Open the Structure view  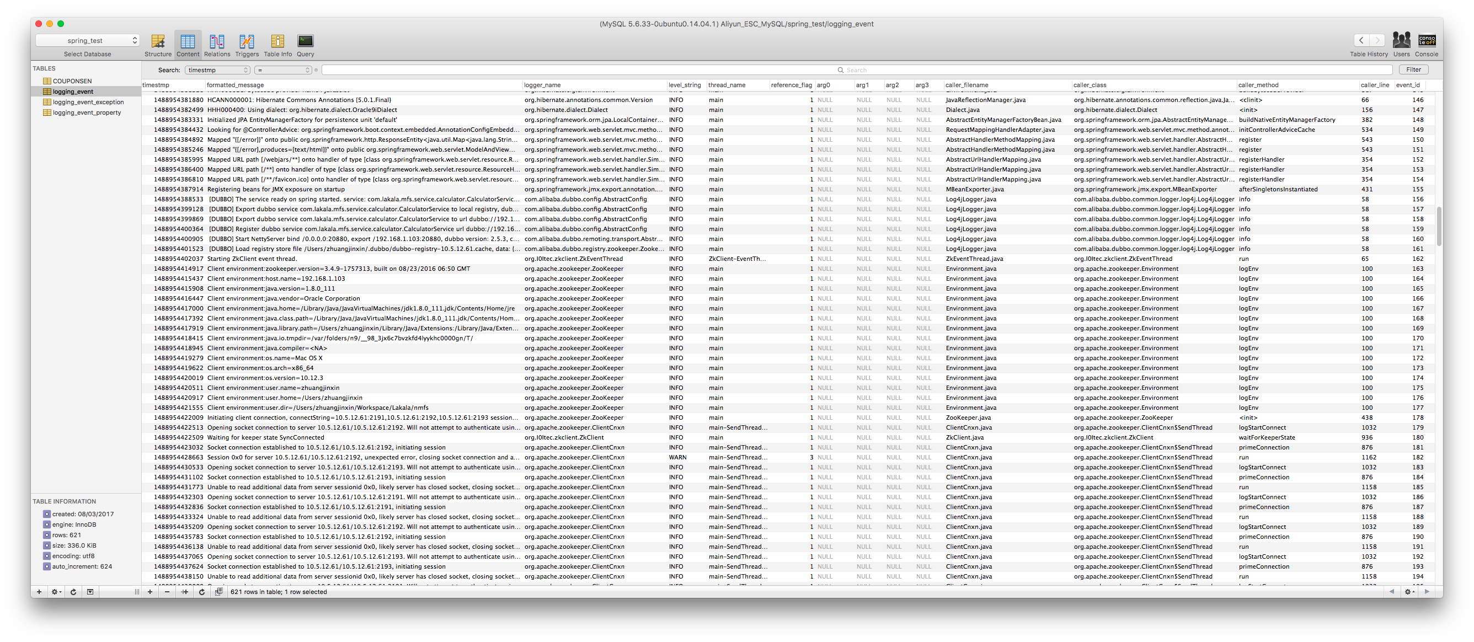(157, 42)
